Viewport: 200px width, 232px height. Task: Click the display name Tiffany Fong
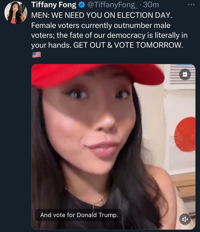(x=54, y=5)
